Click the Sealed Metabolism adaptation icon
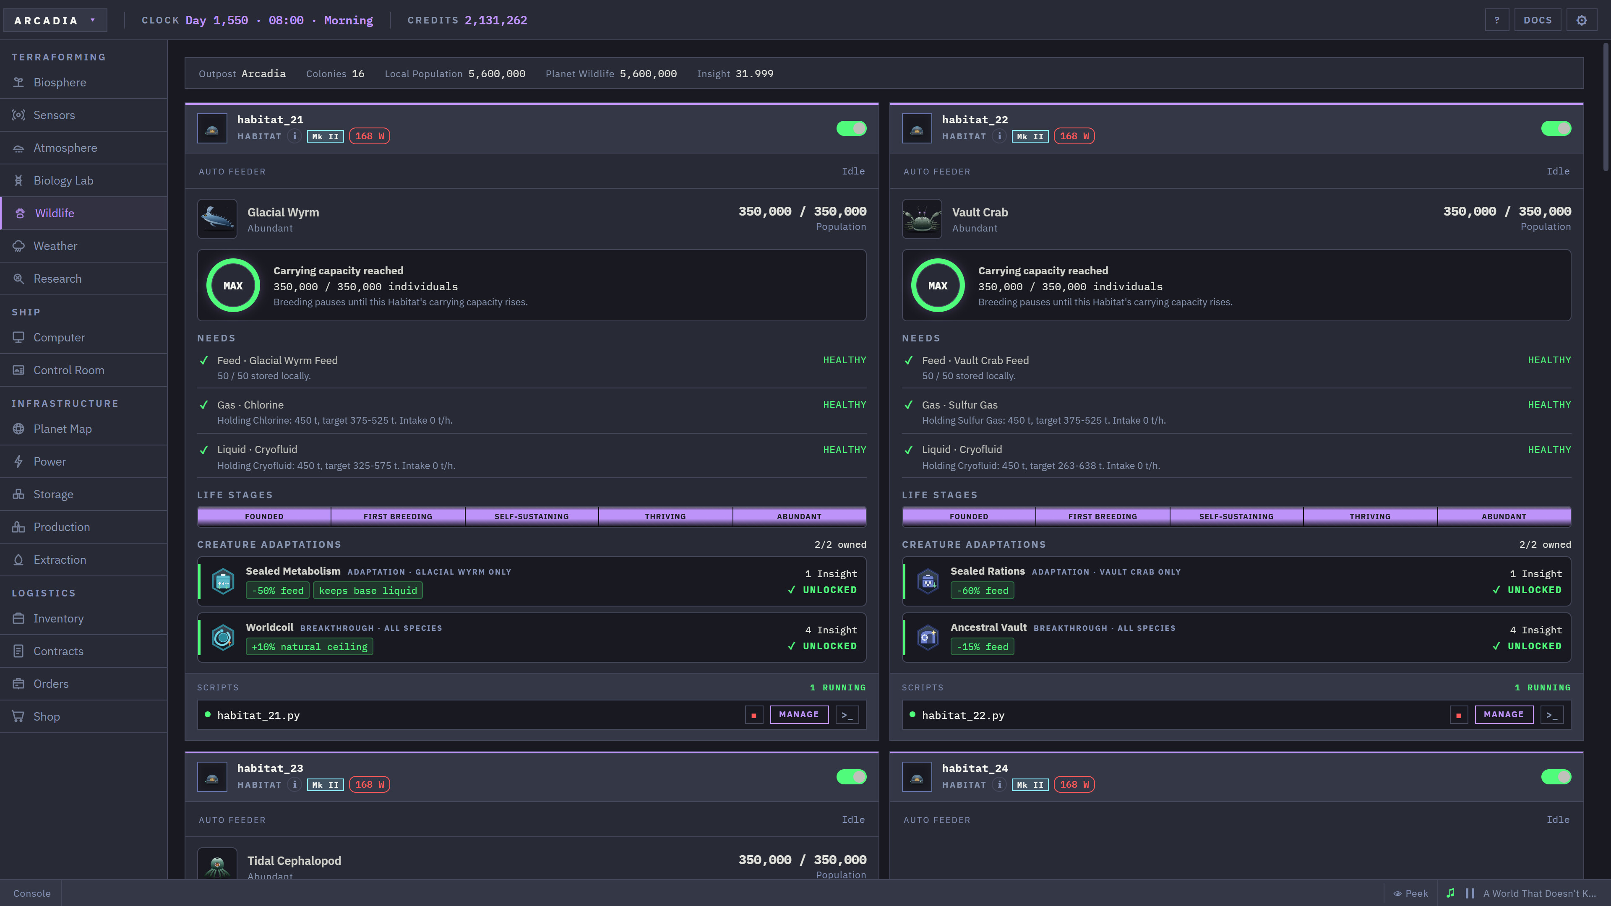 point(223,581)
